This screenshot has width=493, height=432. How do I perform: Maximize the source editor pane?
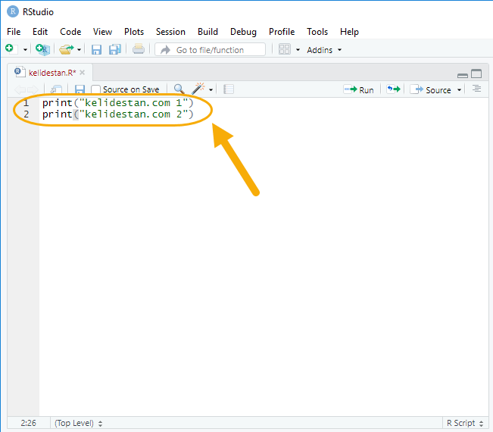tap(476, 74)
